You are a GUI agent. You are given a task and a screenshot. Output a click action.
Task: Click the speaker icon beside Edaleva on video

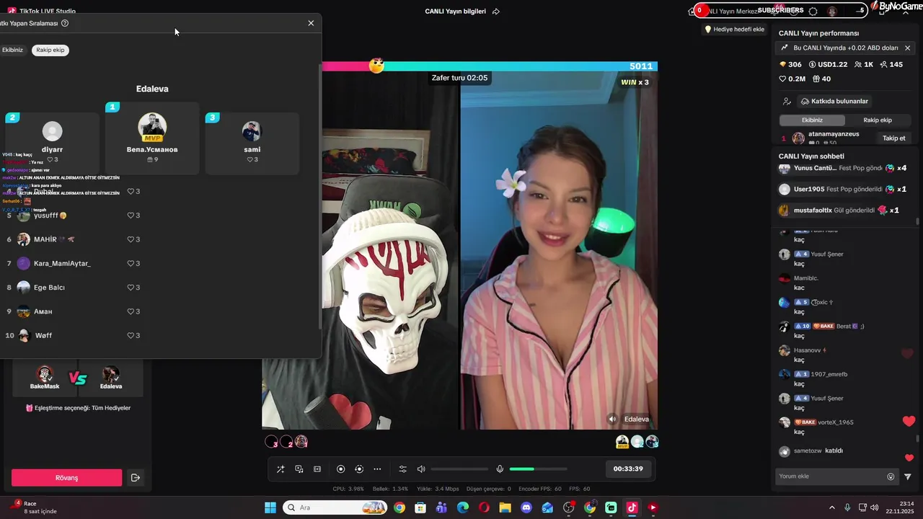(x=612, y=419)
